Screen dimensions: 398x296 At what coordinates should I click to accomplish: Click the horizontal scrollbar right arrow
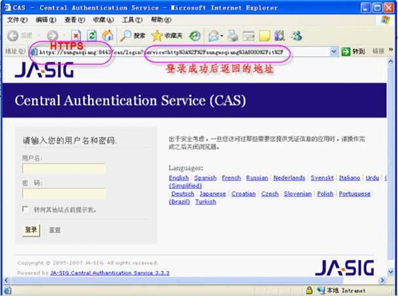(x=382, y=280)
